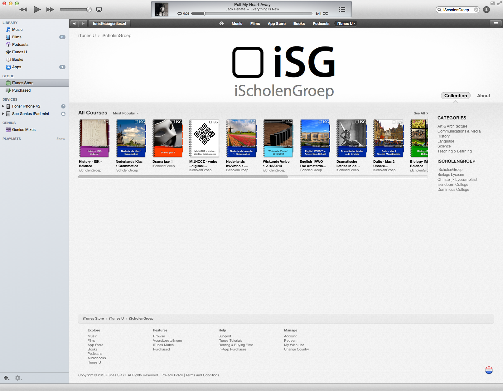
Task: Click inside the store search field
Action: [x=457, y=10]
